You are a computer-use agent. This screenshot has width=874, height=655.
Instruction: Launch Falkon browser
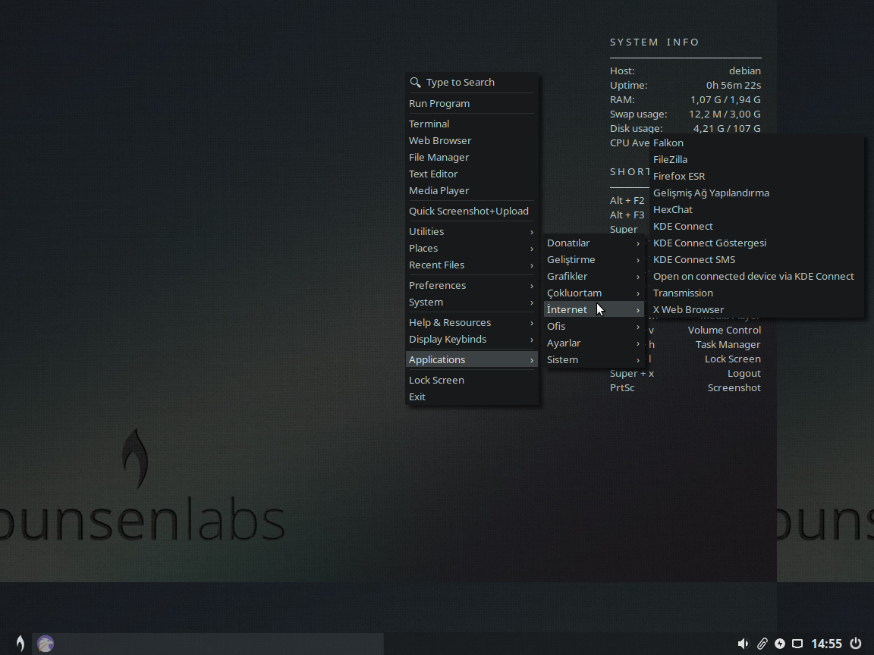click(x=756, y=143)
